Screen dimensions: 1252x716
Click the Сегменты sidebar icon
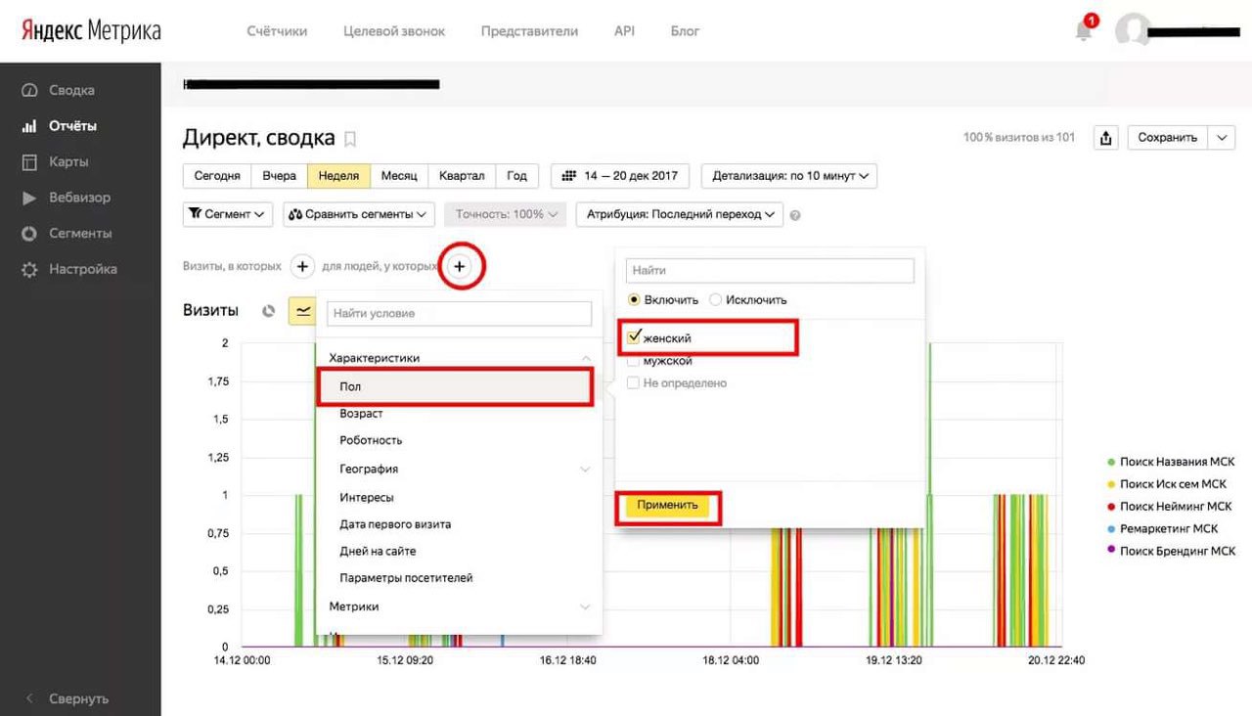[29, 233]
